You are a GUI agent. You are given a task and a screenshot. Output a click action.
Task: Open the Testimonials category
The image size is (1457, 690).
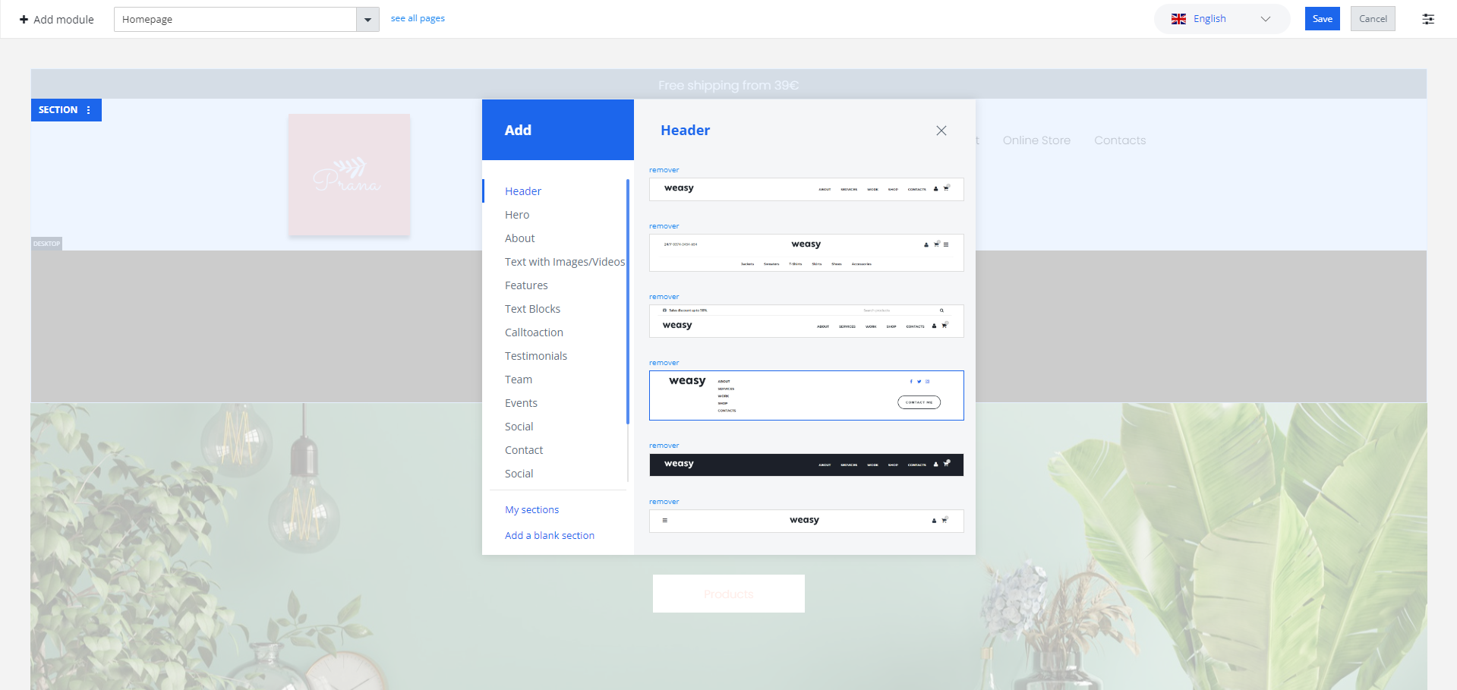[536, 356]
